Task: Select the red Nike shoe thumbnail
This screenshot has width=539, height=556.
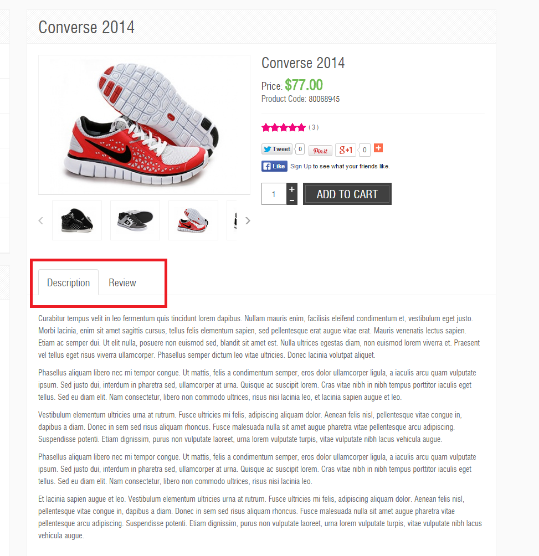Action: 193,220
